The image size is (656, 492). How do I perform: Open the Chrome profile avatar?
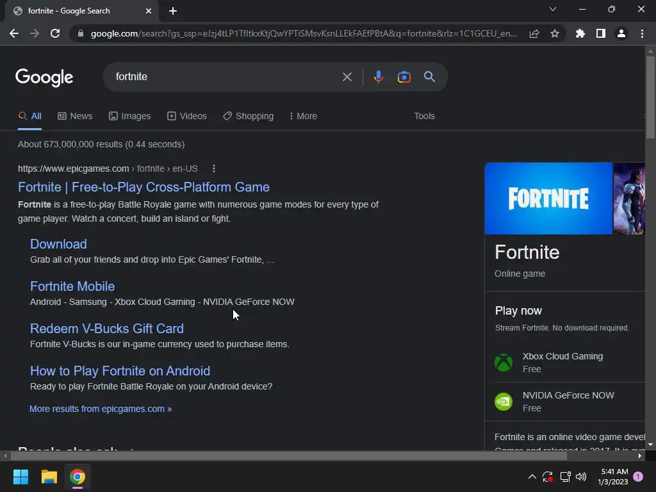[621, 33]
